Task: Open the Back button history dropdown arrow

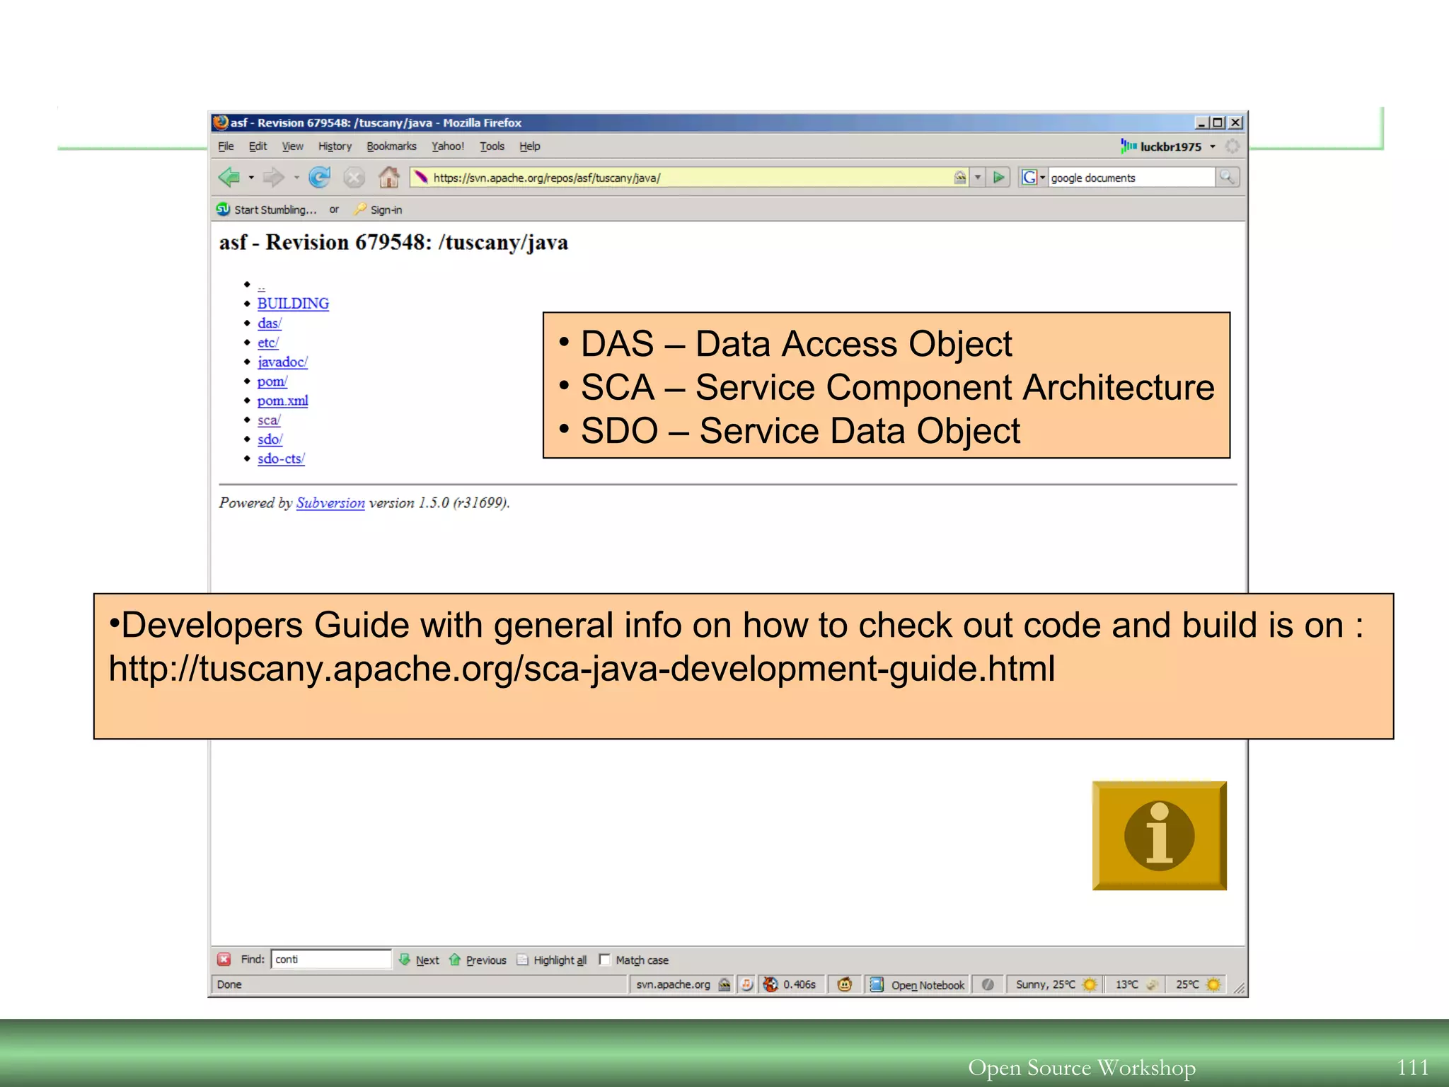Action: [x=251, y=177]
